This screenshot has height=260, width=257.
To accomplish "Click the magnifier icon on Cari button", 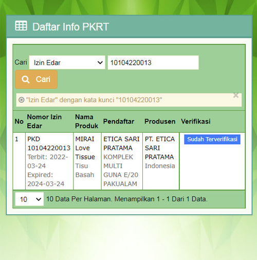I will (26, 79).
